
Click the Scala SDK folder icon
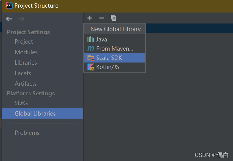91,58
